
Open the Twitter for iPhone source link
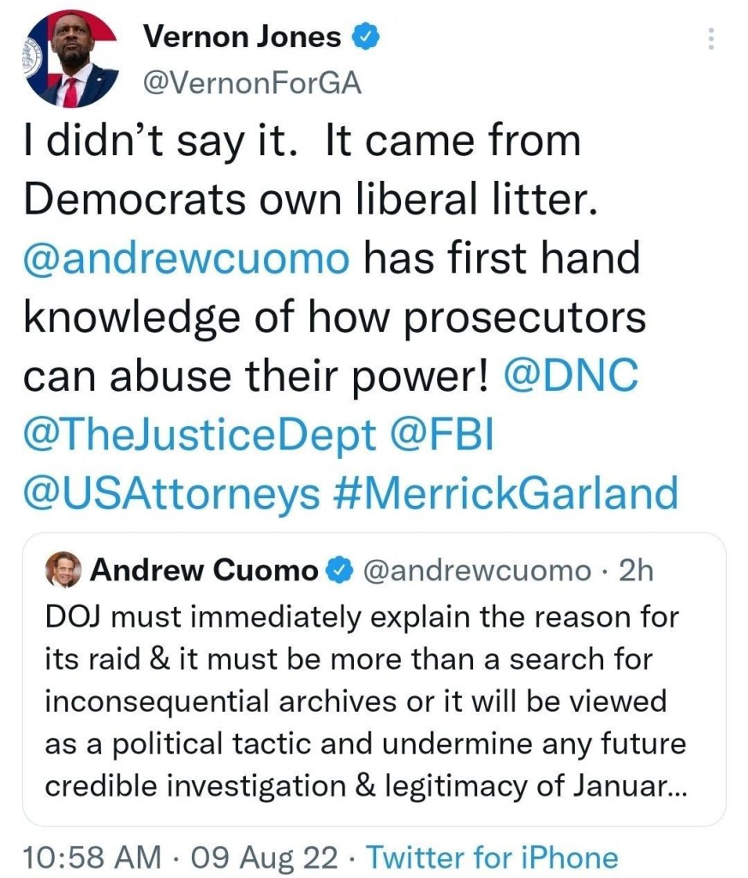pyautogui.click(x=492, y=857)
